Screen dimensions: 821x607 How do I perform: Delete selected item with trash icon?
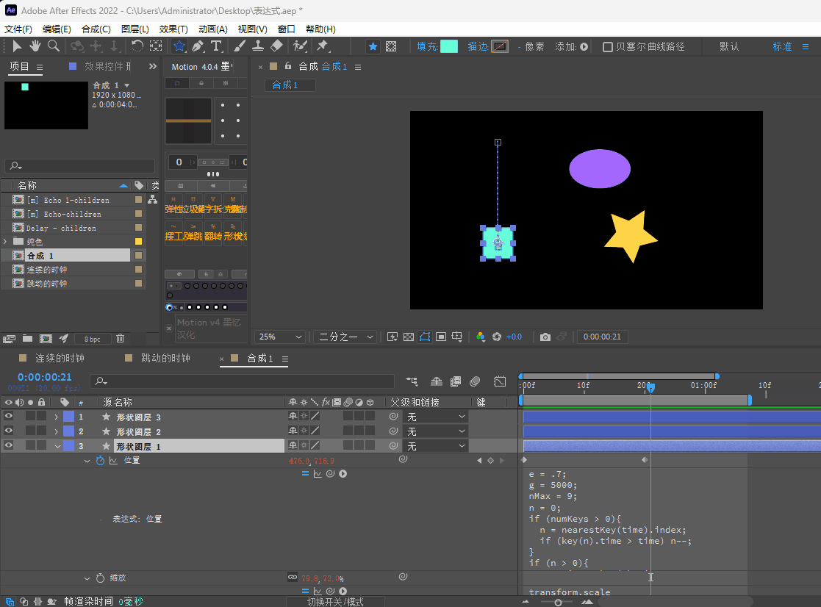coord(121,339)
